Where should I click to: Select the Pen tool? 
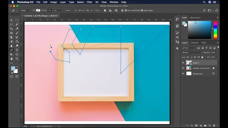[x=11, y=50]
